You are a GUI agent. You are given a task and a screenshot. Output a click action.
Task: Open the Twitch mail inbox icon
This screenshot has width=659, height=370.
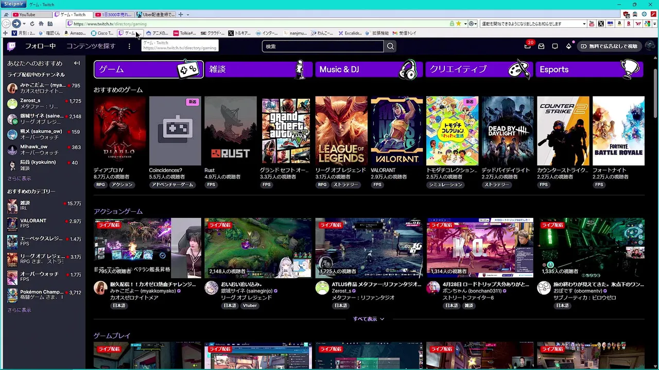(541, 46)
